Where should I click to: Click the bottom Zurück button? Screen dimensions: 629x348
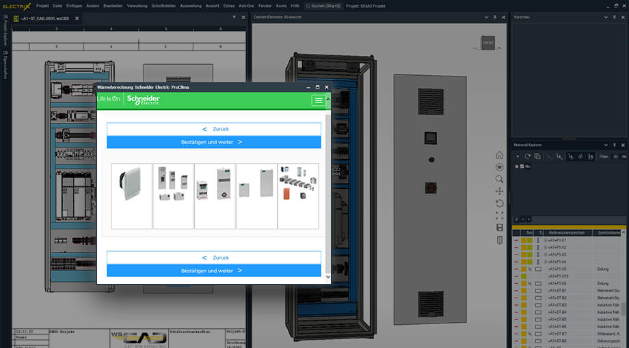pyautogui.click(x=213, y=258)
